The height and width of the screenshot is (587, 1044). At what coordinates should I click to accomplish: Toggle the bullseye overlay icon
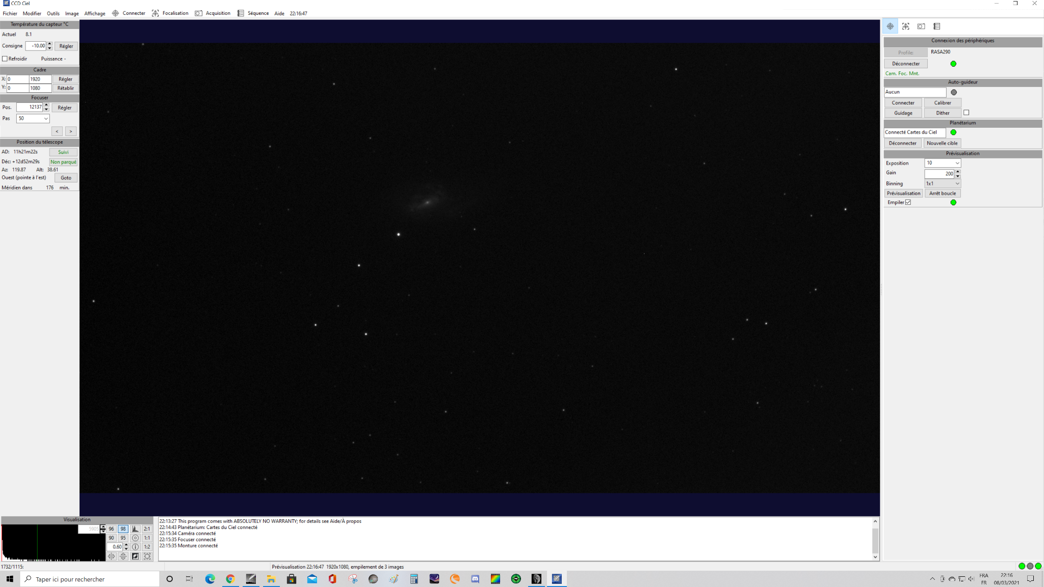pos(135,538)
